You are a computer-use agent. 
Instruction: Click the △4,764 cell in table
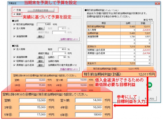coord(143,53)
